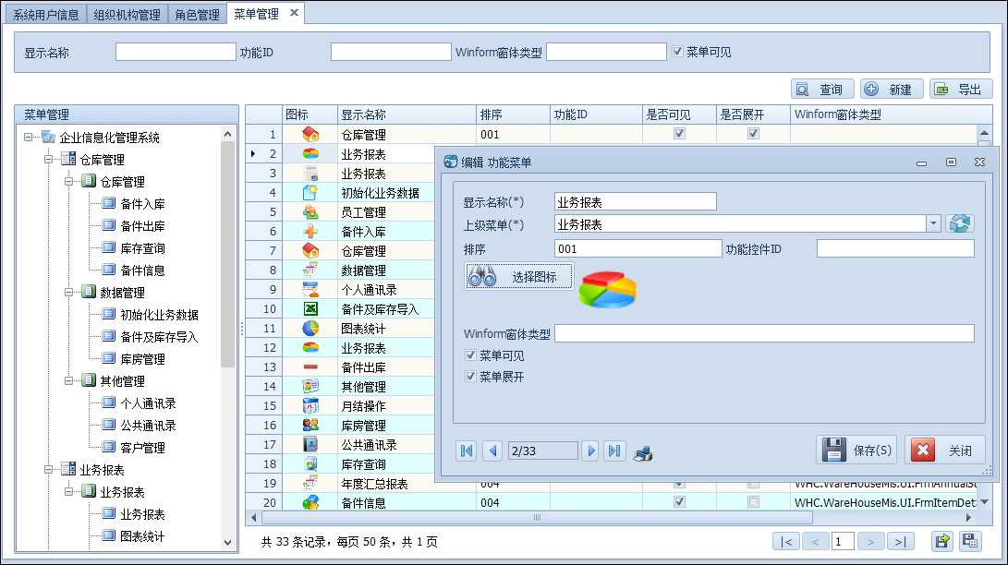Click the 功能控件ID input field
1008x565 pixels.
tap(895, 248)
